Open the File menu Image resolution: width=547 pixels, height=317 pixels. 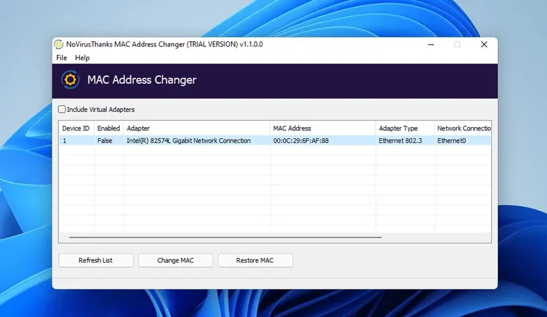[x=62, y=58]
